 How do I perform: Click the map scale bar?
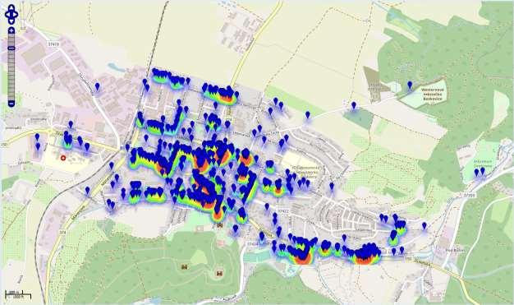[x=18, y=294]
